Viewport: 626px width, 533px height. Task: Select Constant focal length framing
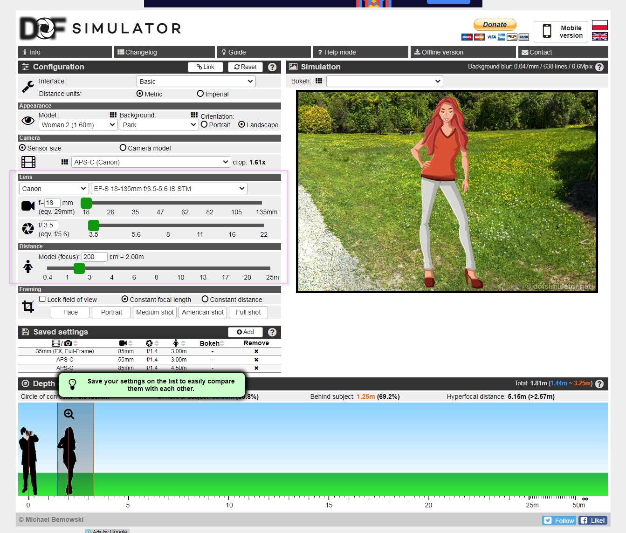(125, 299)
